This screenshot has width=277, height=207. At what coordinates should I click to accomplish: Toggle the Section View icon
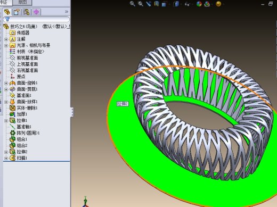(157, 4)
